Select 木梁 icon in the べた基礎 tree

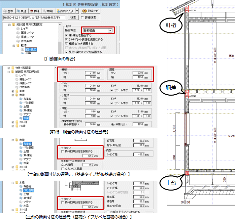click(x=21, y=206)
